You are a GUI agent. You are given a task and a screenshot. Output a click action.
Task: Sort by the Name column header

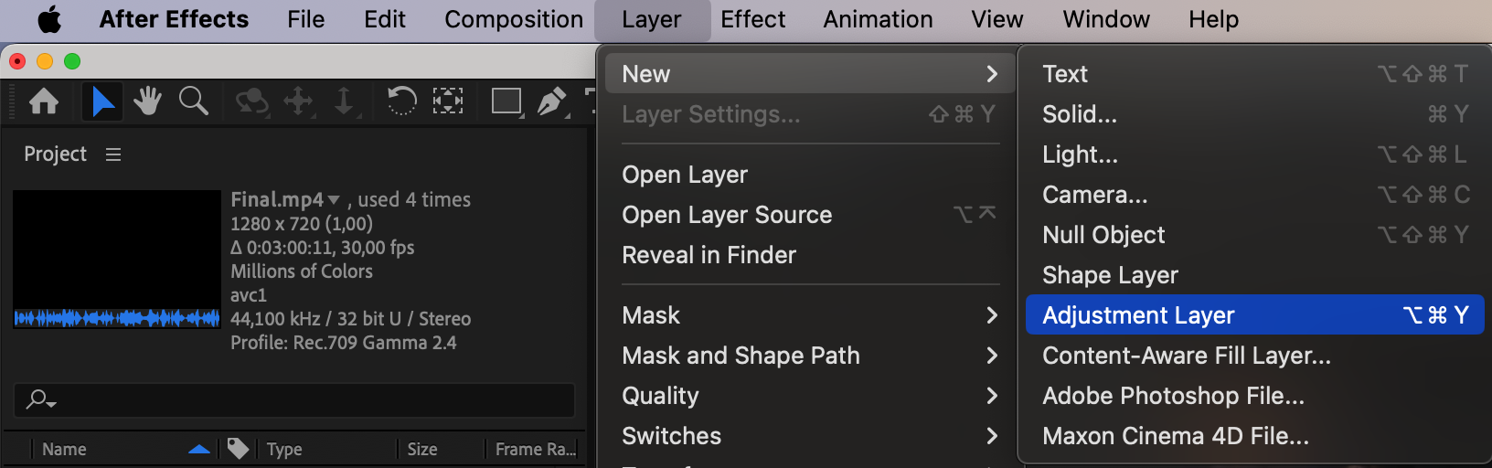[x=64, y=449]
